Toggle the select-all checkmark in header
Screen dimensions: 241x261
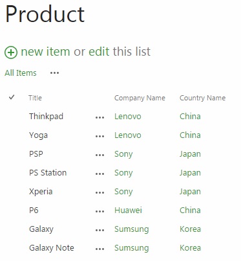pyautogui.click(x=12, y=97)
